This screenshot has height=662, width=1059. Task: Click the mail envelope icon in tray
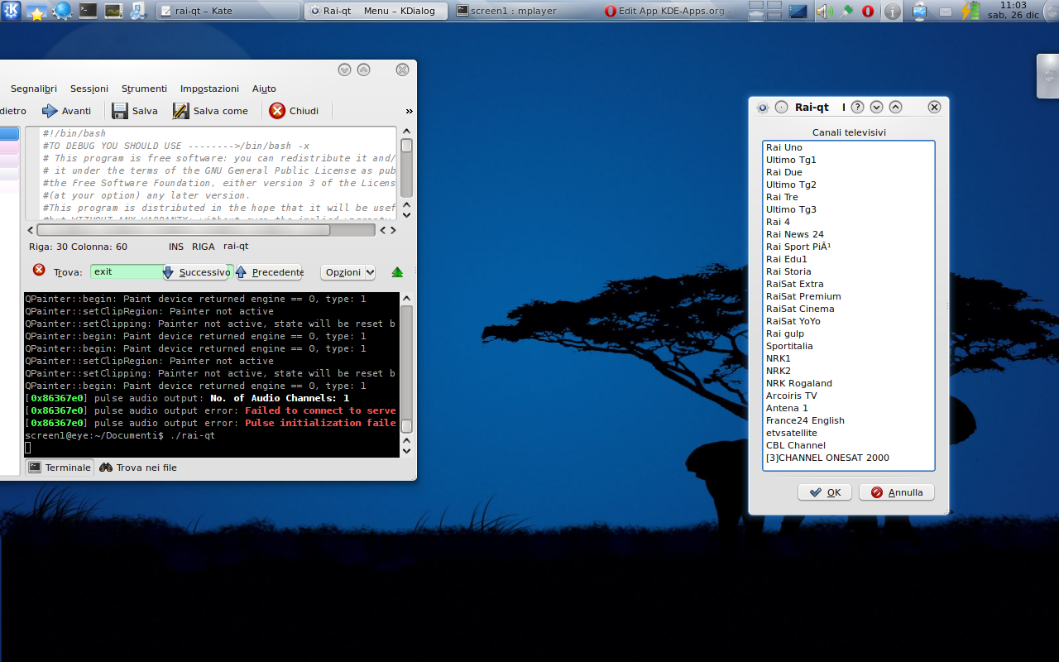point(945,12)
